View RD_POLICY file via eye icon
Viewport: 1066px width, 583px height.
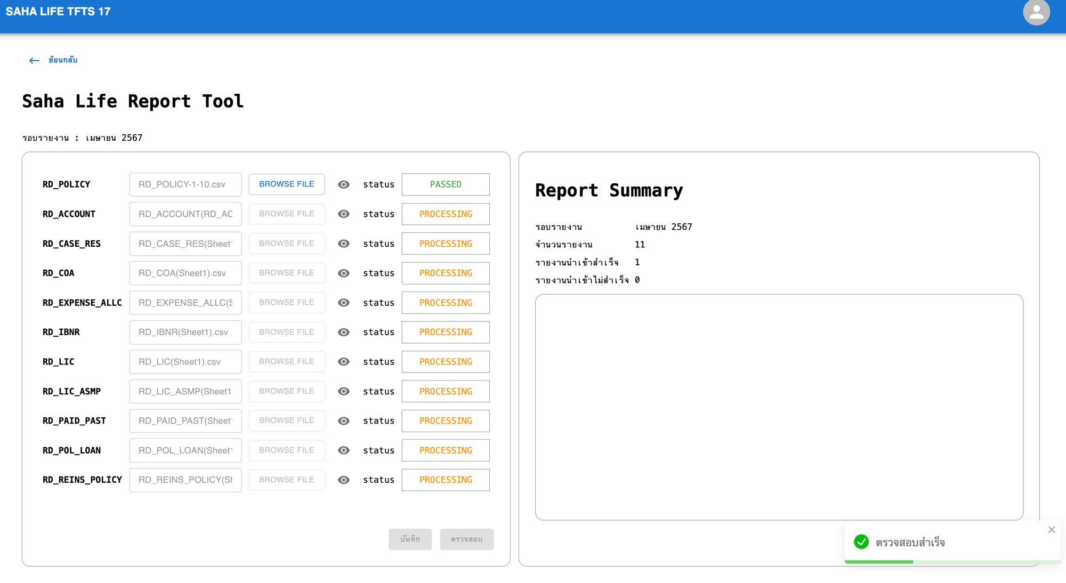(x=344, y=184)
